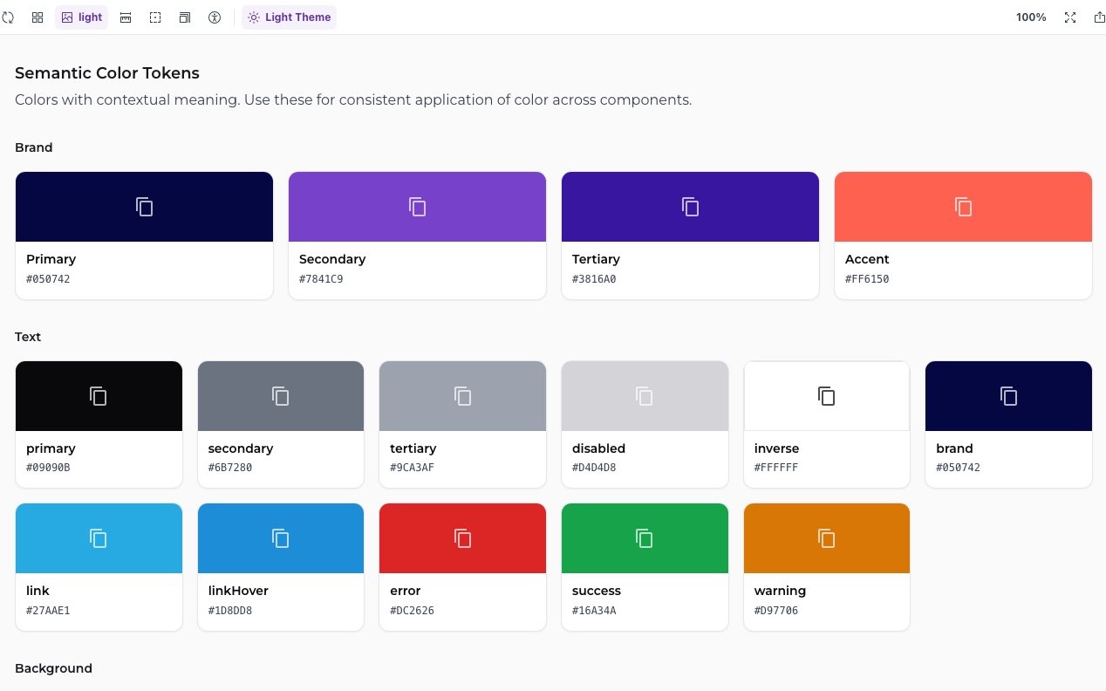Click the stacked squares toolbar icon
The image size is (1106, 691).
coord(185,17)
